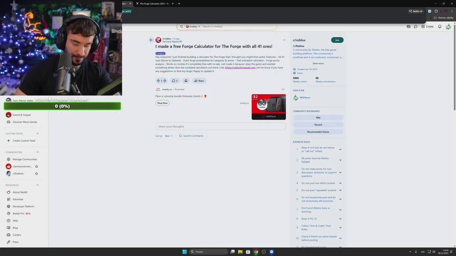This screenshot has height=256, width=456.
Task: Expand rule 2 All posts Roblox Related
Action: [340, 160]
